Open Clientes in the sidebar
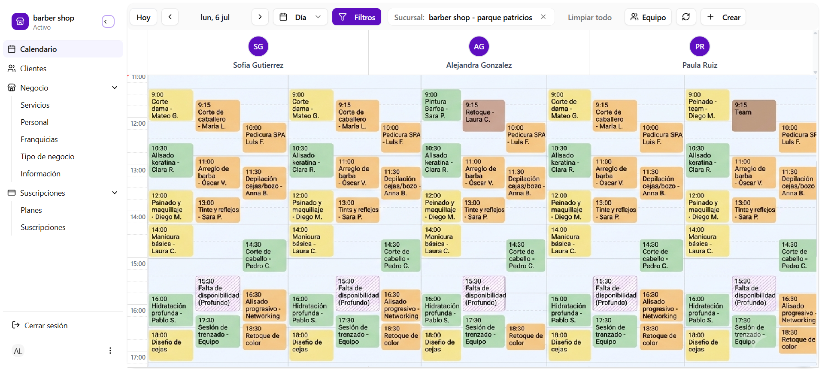Image resolution: width=822 pixels, height=369 pixels. pos(63,68)
